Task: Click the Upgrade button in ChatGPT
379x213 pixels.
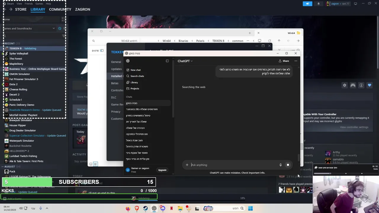Action: (x=162, y=170)
